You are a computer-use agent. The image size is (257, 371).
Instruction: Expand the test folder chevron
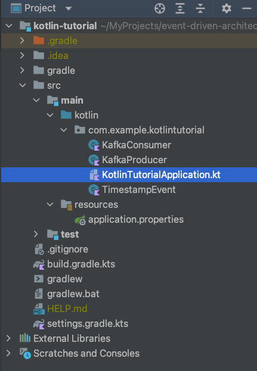[x=36, y=234]
